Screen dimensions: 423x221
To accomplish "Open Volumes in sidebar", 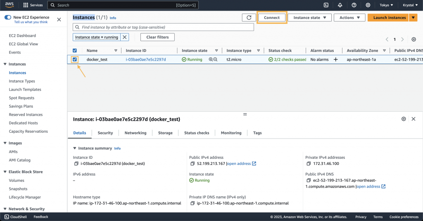I will pyautogui.click(x=17, y=180).
